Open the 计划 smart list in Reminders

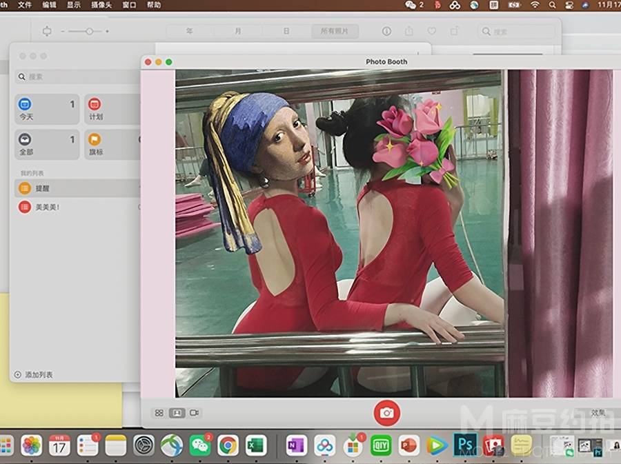[112, 109]
